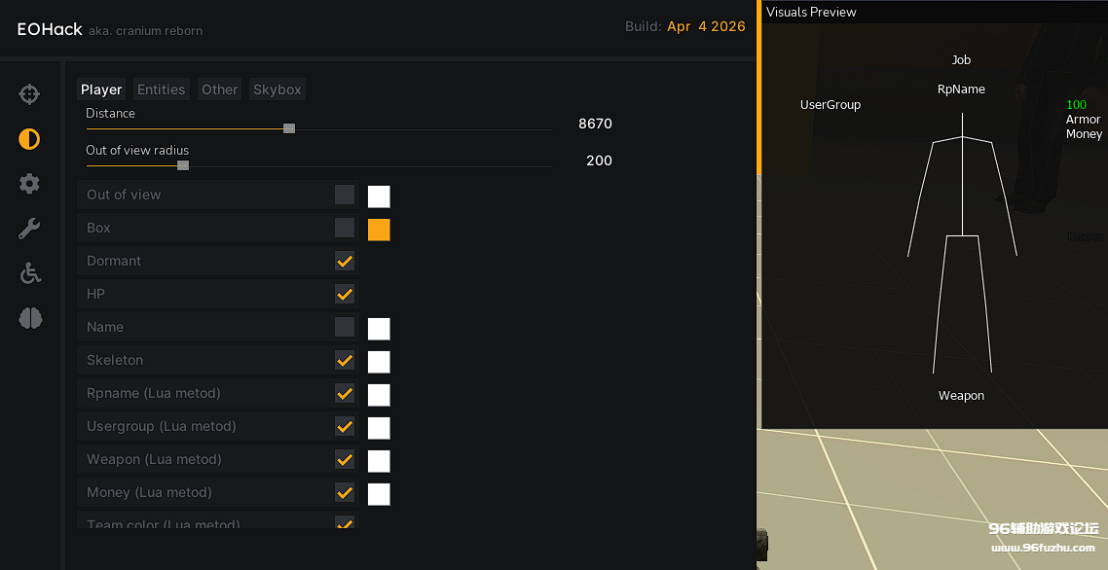Turn off the Skeleton checkbox
Viewport: 1108px width, 570px height.
[x=345, y=360]
